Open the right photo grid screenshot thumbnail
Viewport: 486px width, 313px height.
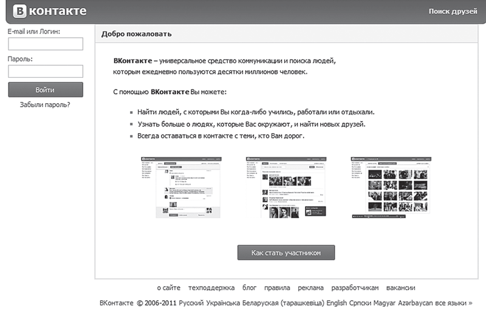pyautogui.click(x=391, y=187)
